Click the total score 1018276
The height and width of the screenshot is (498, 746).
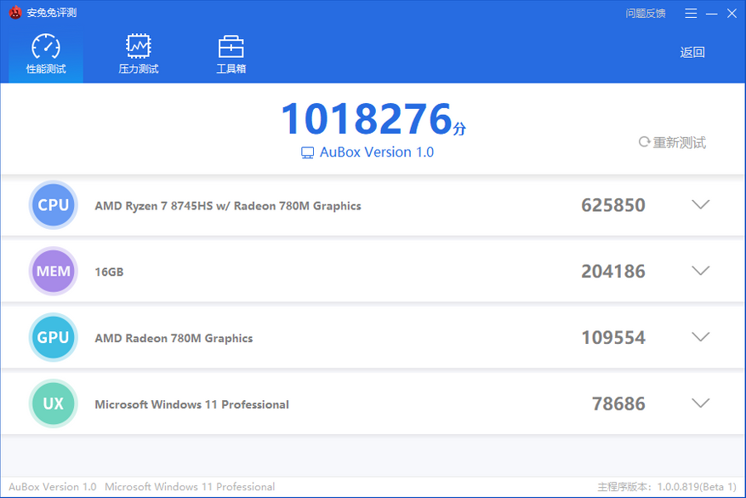[x=367, y=118]
